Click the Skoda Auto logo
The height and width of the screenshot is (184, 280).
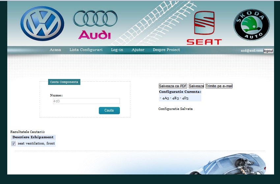point(252,25)
